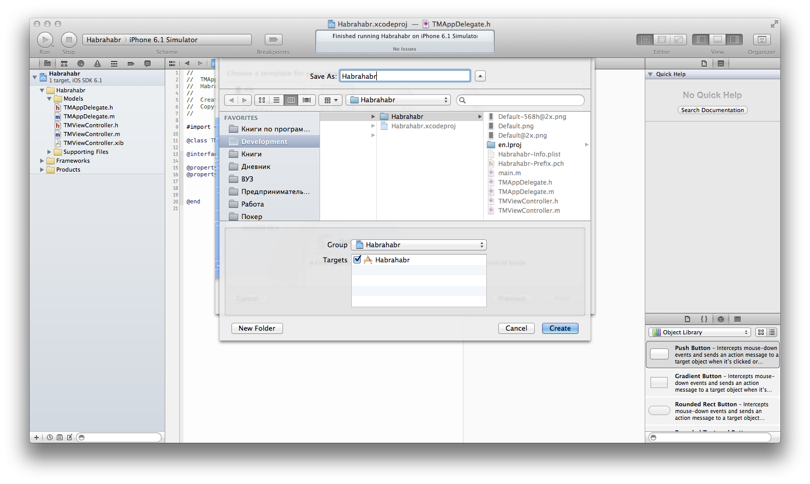Switch to the Standard editor
The image size is (810, 484).
point(645,40)
